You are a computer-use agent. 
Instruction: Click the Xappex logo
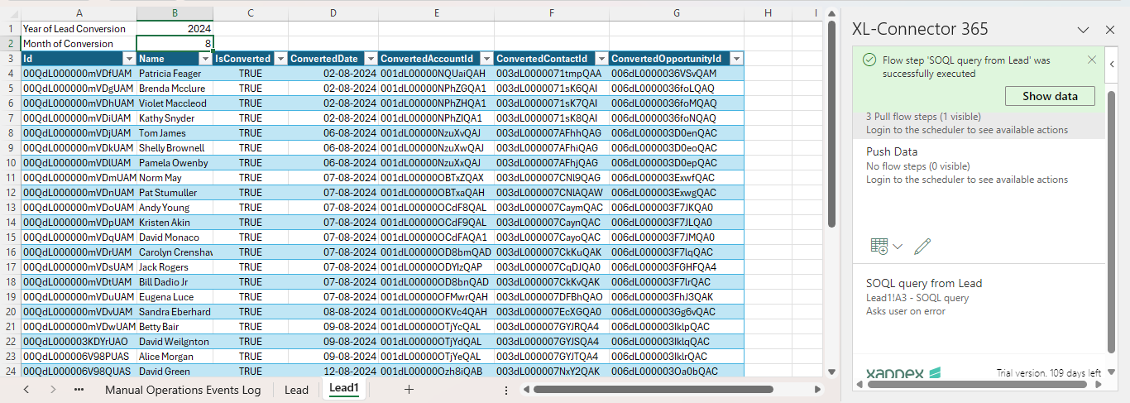tap(903, 374)
